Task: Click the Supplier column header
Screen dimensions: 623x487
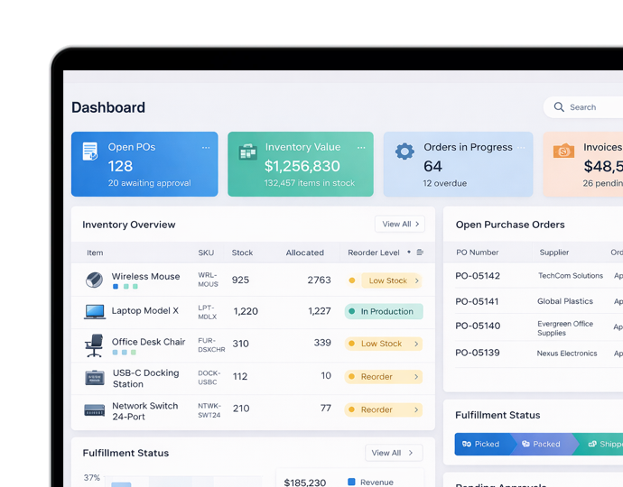Action: tap(553, 253)
